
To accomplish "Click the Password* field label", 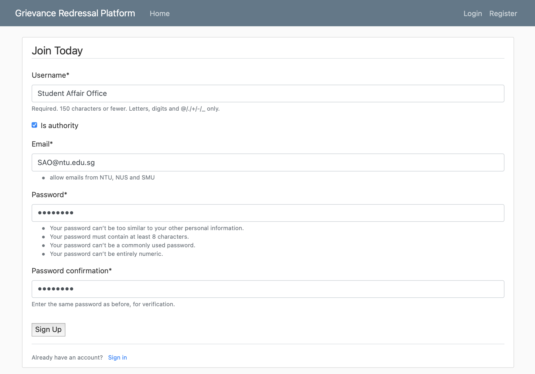I will pos(49,195).
